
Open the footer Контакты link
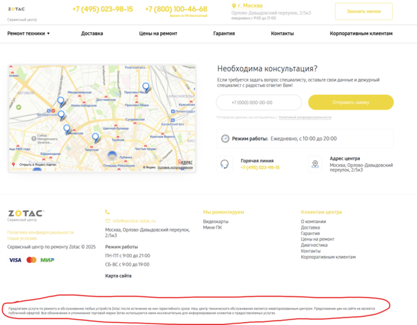tap(310, 251)
